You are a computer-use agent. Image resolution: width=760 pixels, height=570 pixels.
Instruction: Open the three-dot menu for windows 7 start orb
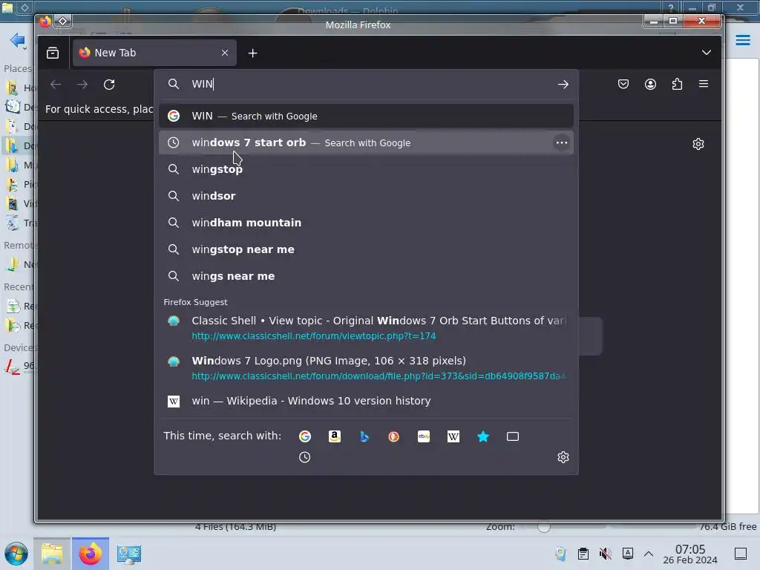coord(561,143)
